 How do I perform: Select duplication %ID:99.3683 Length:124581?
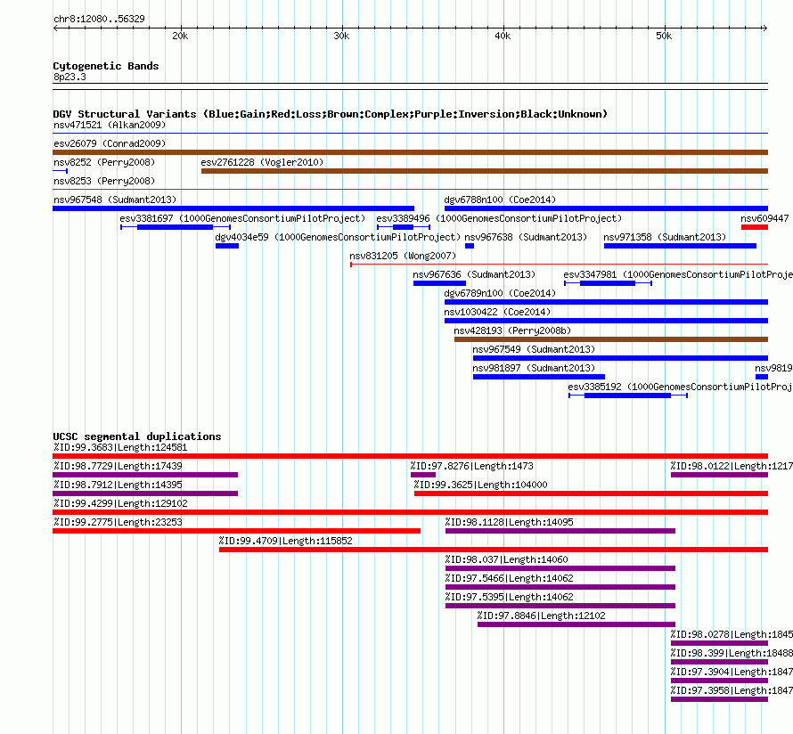click(x=410, y=456)
